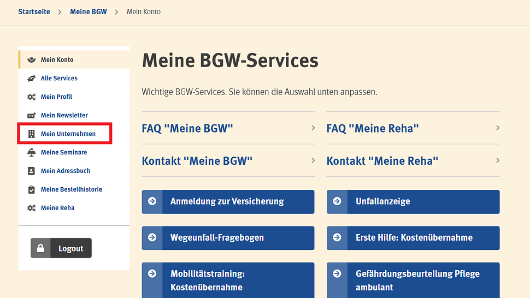Open Gefährdungsbeurteilung Pflege ambulant service
This screenshot has height=298, width=530.
click(x=413, y=280)
